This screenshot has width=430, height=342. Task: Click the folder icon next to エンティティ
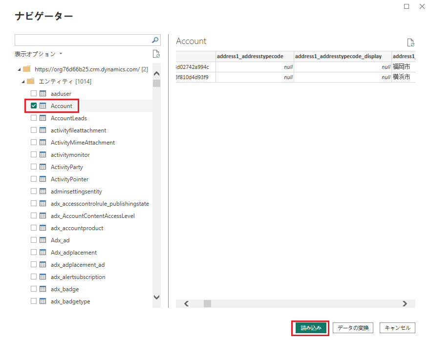pyautogui.click(x=30, y=82)
